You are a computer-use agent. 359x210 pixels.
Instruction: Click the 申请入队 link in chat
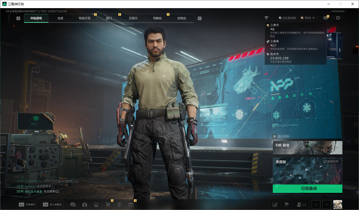coord(72,181)
